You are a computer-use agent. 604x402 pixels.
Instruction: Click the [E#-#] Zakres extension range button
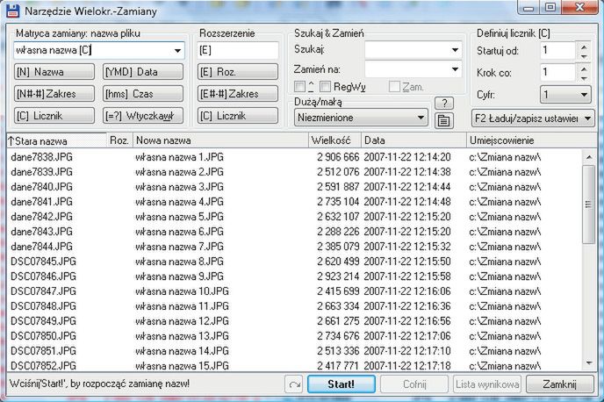pos(238,94)
